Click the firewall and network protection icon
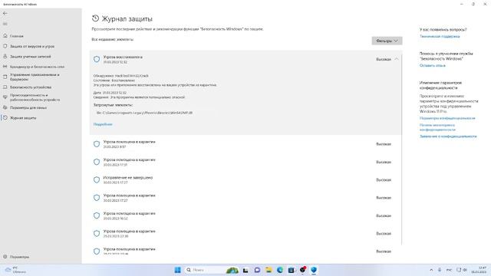This screenshot has height=276, width=491. 5,67
